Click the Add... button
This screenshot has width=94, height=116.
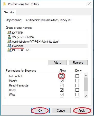point(57,63)
